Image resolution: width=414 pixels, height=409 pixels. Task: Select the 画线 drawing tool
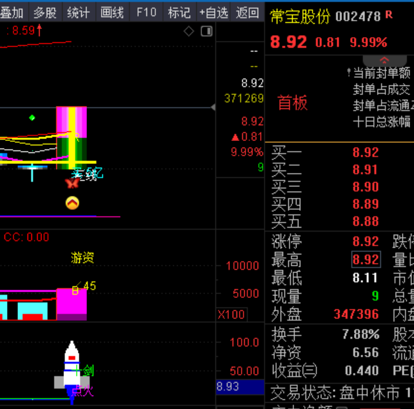click(112, 12)
